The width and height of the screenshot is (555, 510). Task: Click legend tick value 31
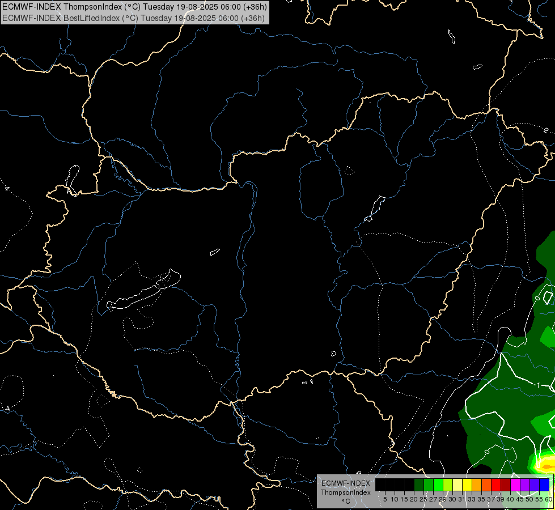point(463,499)
